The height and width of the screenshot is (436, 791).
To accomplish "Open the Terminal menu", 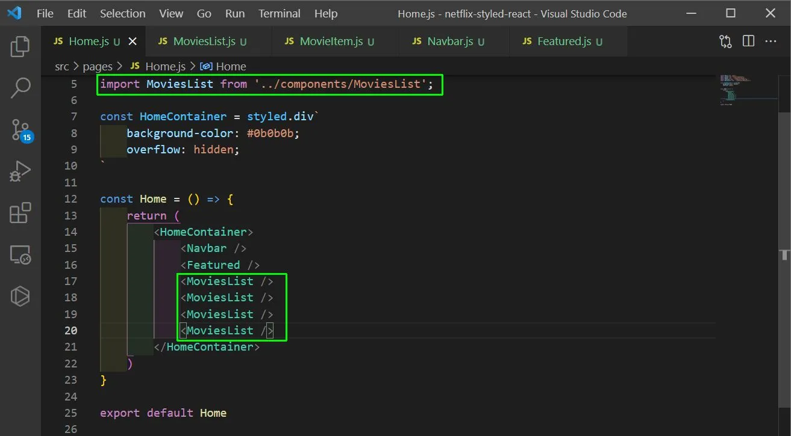I will coord(280,13).
